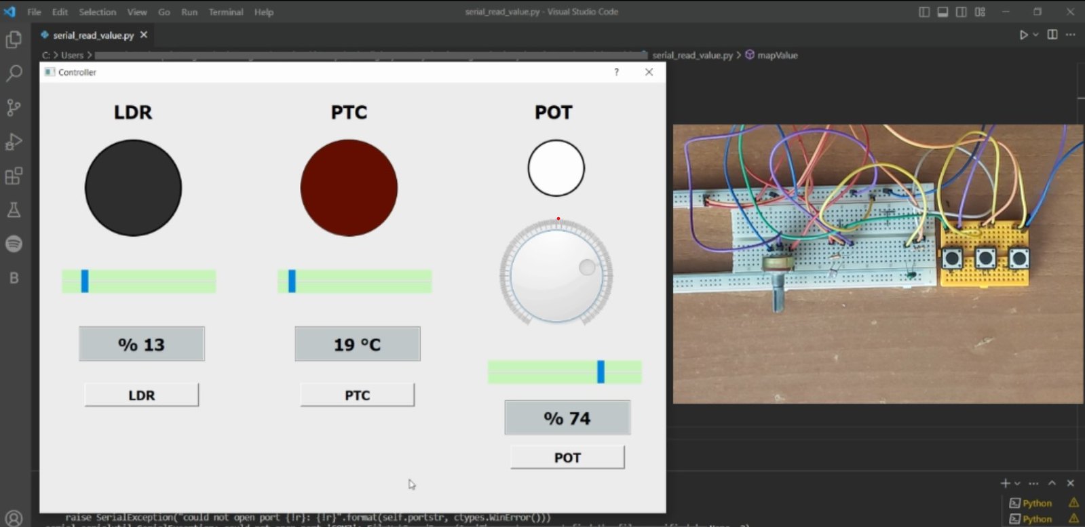Open the Testing flask view
The image size is (1085, 527).
coord(14,210)
